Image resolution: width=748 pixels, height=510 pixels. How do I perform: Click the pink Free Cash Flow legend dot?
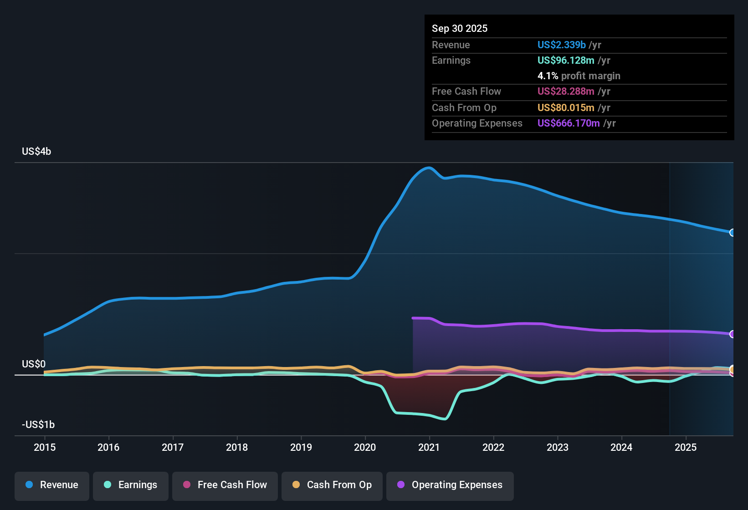(186, 485)
